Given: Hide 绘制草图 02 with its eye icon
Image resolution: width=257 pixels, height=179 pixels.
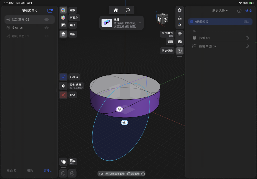Looking at the screenshot, I should (x=46, y=20).
